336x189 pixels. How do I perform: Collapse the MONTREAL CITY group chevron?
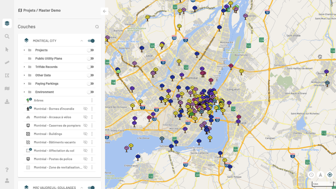[x=81, y=41]
